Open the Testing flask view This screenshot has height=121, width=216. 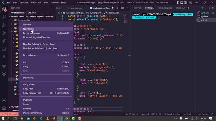click(x=4, y=57)
